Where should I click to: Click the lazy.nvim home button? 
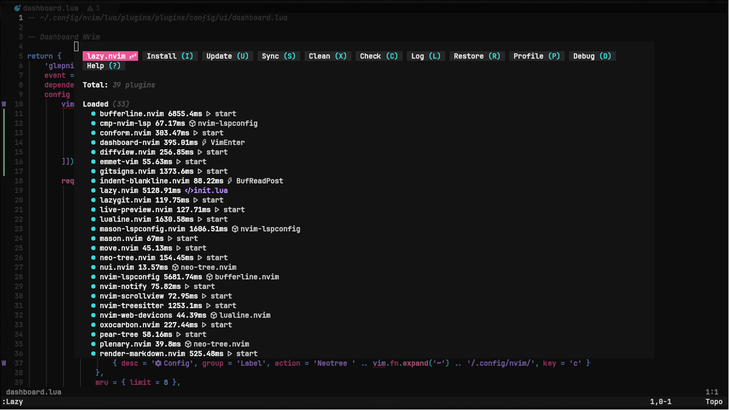pos(110,56)
